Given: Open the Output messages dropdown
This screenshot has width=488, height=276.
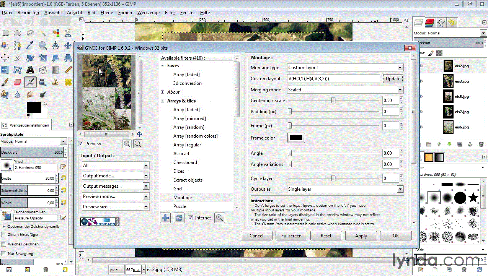Looking at the screenshot, I should point(116,186).
